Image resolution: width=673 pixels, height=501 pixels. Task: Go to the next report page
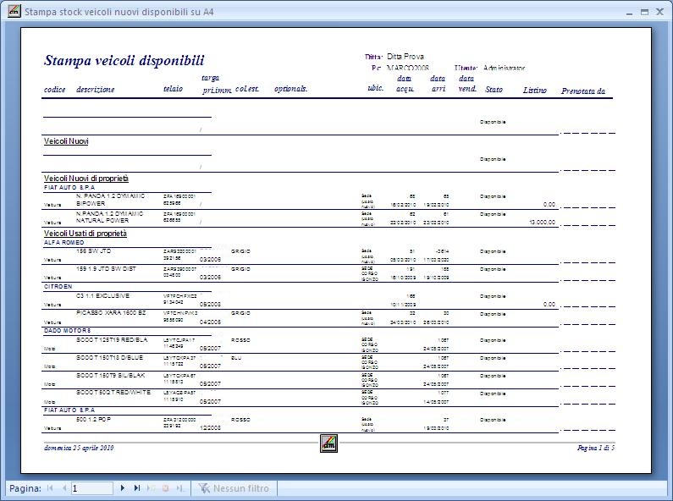coord(122,487)
